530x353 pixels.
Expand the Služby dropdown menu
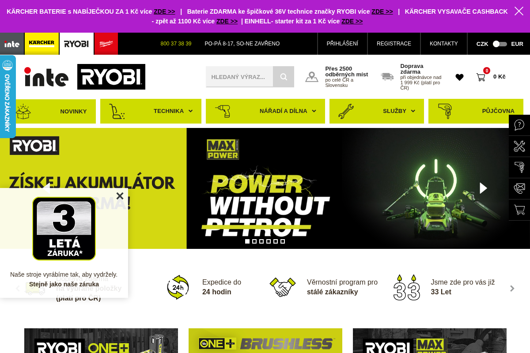click(376, 111)
